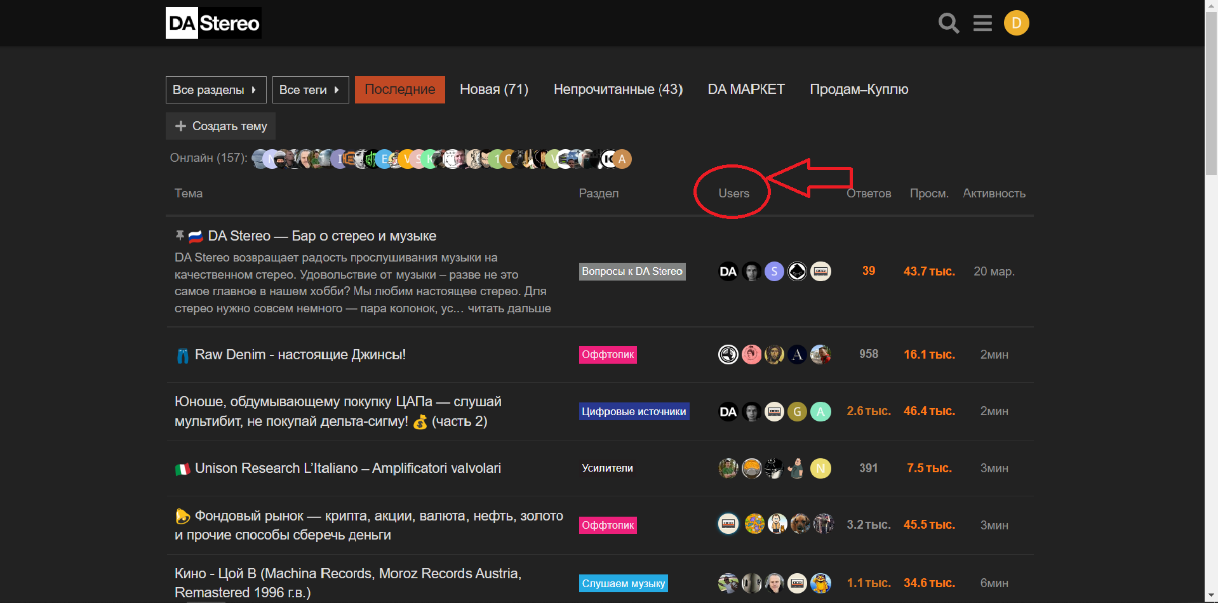Click the DA avatar in the pinned topic row
Image resolution: width=1218 pixels, height=603 pixels.
pyautogui.click(x=728, y=272)
